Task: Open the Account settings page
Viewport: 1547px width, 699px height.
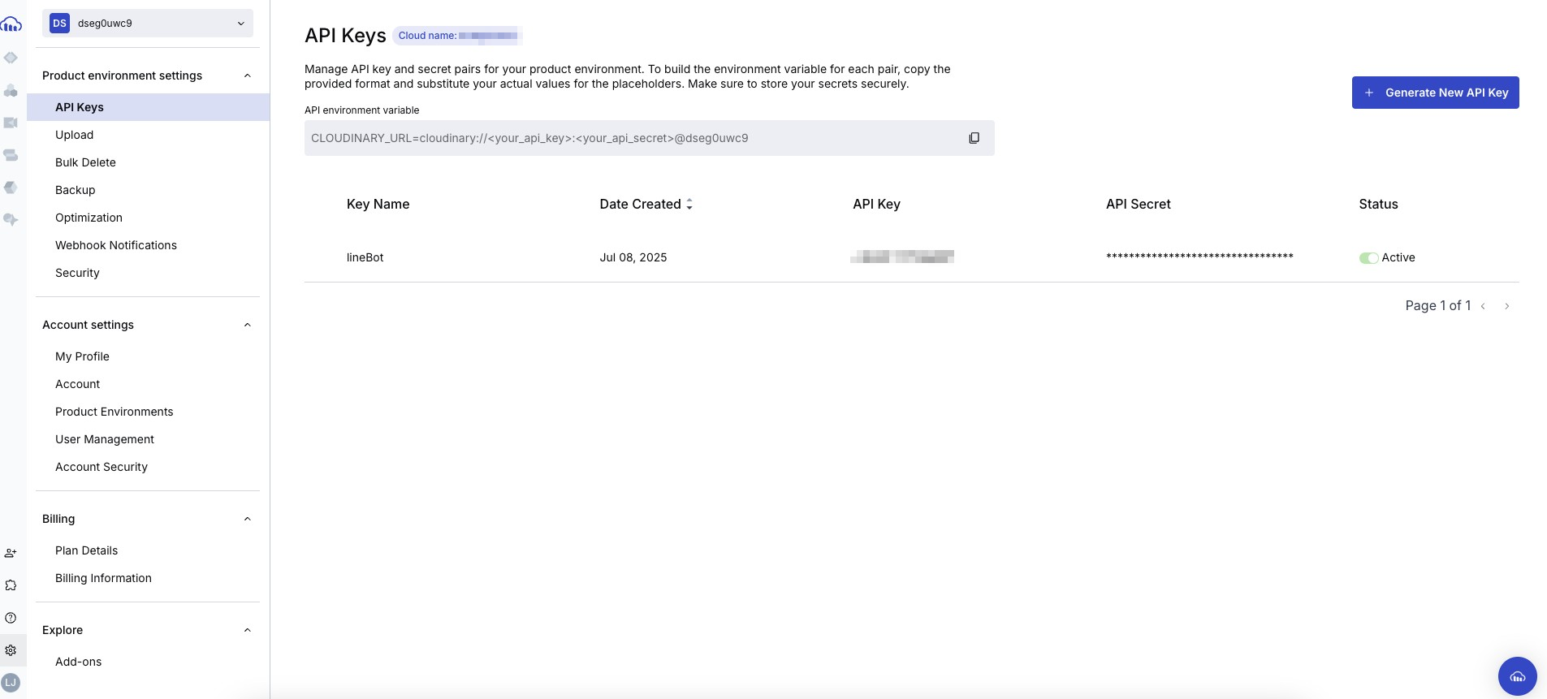Action: pyautogui.click(x=77, y=384)
